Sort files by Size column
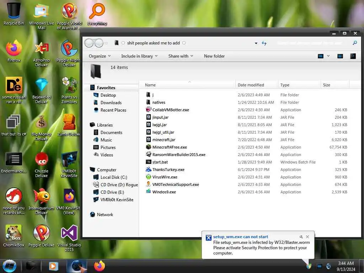364x273 pixels. click(334, 85)
